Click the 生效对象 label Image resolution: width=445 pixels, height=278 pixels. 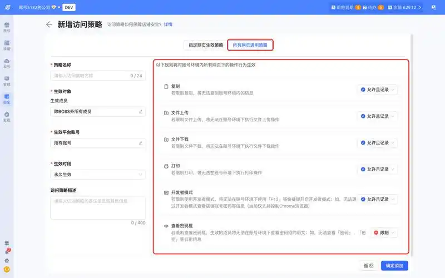point(62,91)
